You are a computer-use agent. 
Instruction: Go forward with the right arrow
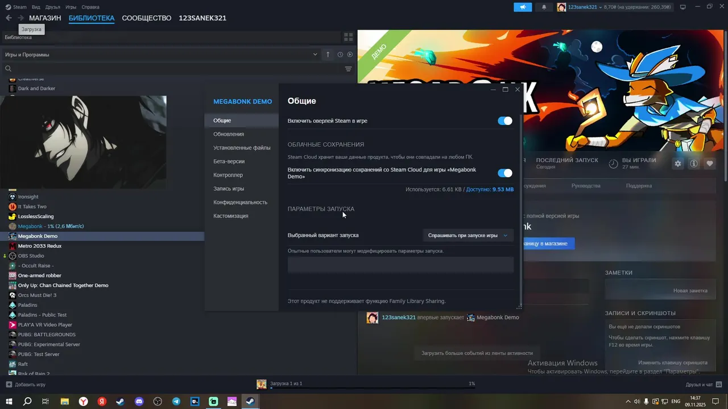(20, 18)
